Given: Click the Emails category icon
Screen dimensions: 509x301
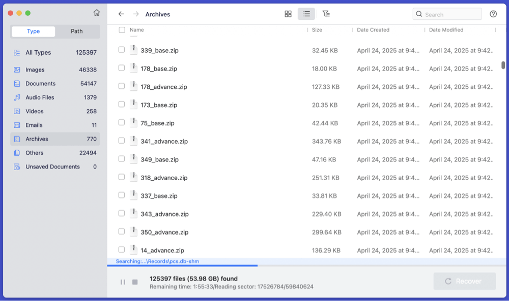Looking at the screenshot, I should [x=17, y=125].
